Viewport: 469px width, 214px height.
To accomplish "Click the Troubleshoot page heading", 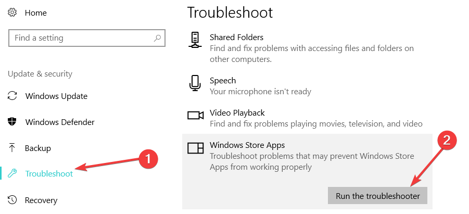I will [x=230, y=12].
